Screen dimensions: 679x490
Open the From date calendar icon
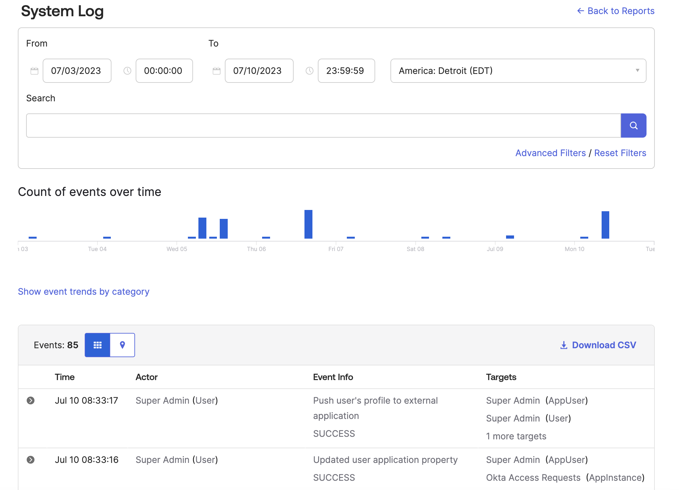[34, 71]
